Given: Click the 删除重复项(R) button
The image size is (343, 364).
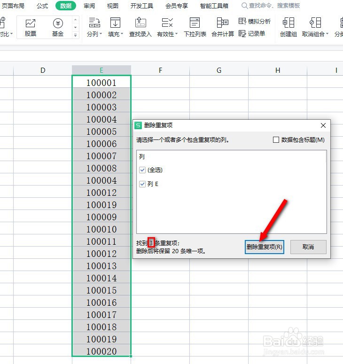Looking at the screenshot, I should 264,247.
